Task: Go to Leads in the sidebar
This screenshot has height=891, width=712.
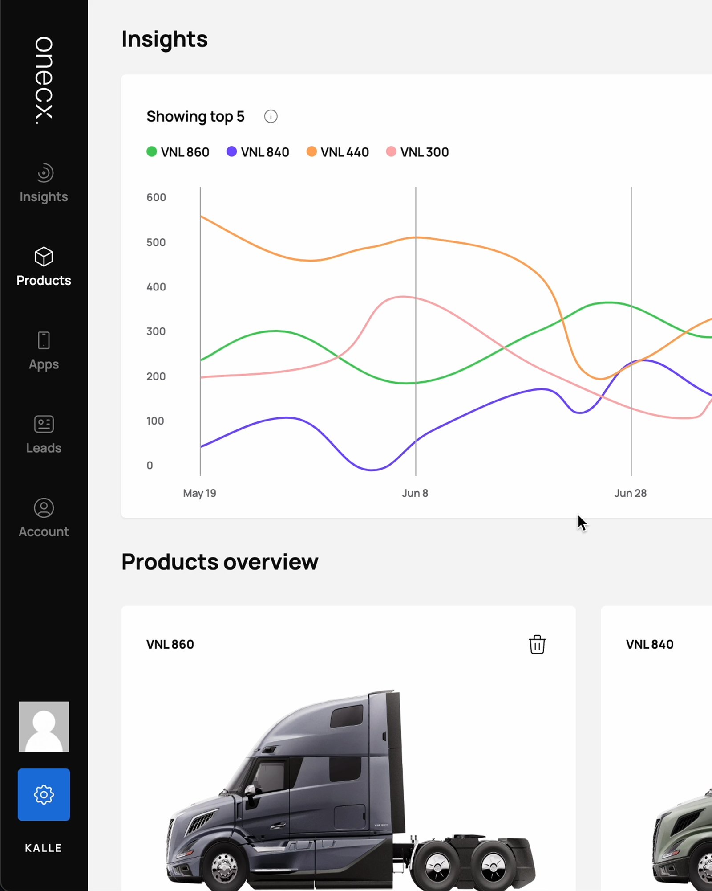Action: pos(44,448)
